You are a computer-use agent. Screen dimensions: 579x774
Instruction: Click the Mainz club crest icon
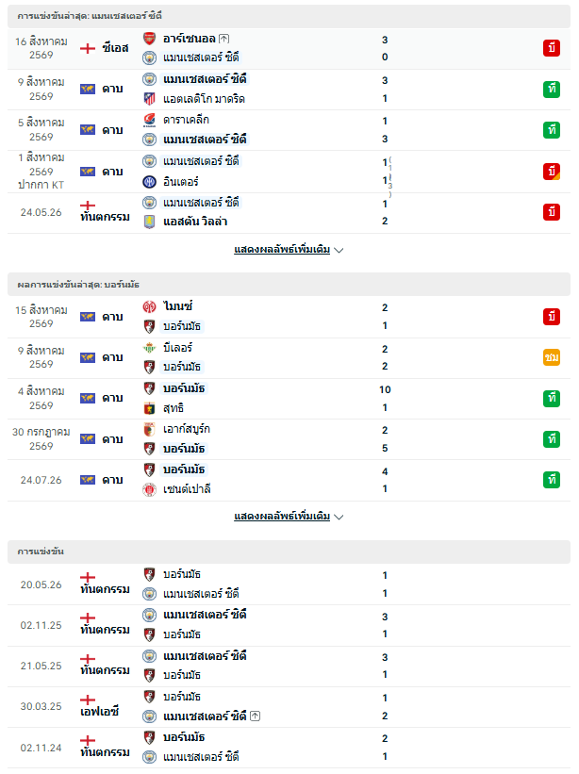point(149,306)
